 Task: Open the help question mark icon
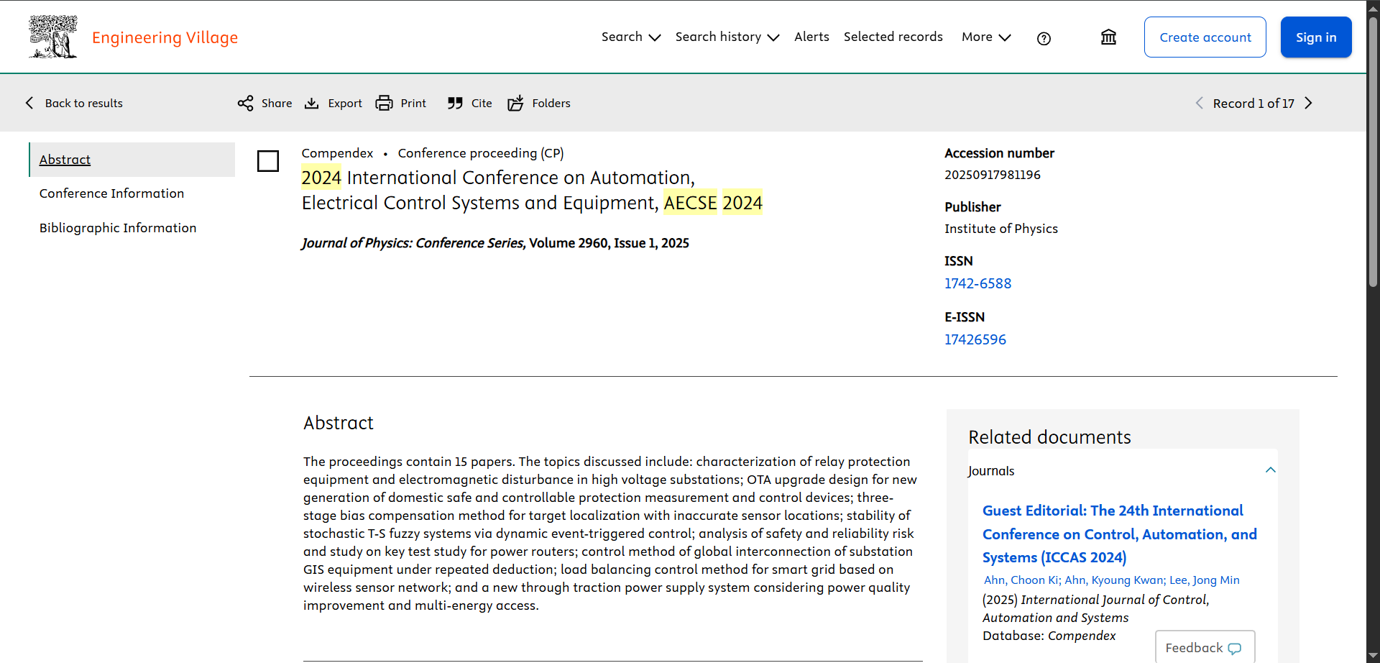1044,38
